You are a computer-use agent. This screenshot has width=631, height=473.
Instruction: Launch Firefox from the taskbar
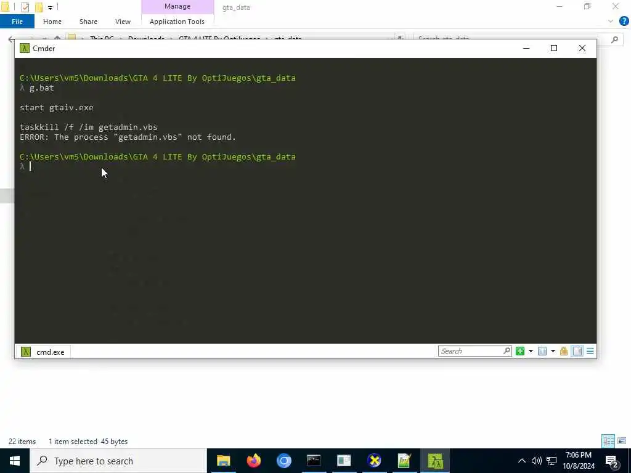[x=253, y=461]
